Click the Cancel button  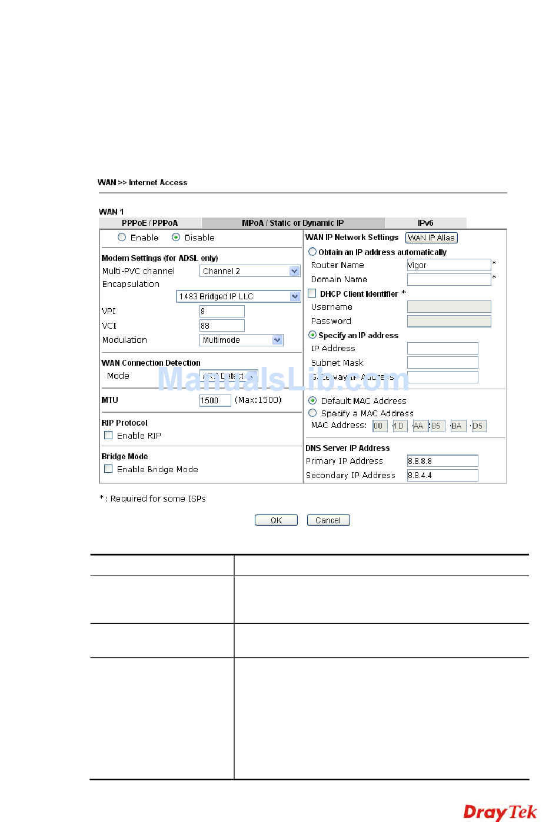[x=328, y=520]
